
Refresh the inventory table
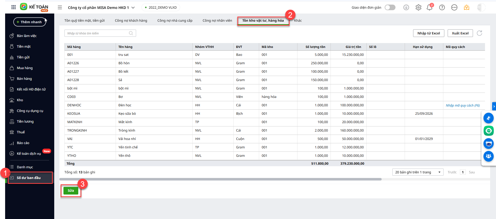(479, 33)
